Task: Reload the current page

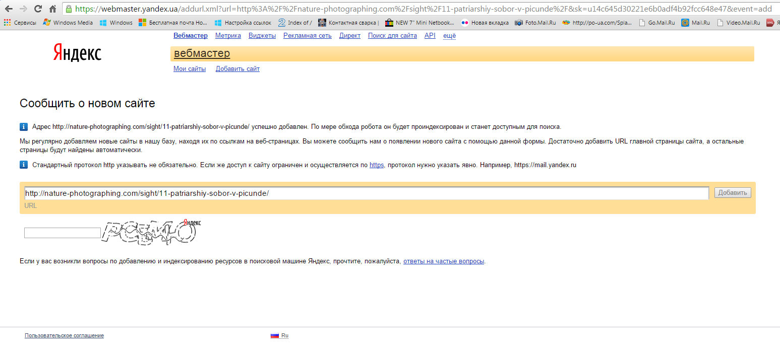Action: pyautogui.click(x=38, y=9)
